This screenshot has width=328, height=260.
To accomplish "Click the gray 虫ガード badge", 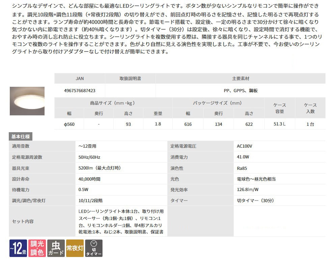I will (x=56, y=248).
